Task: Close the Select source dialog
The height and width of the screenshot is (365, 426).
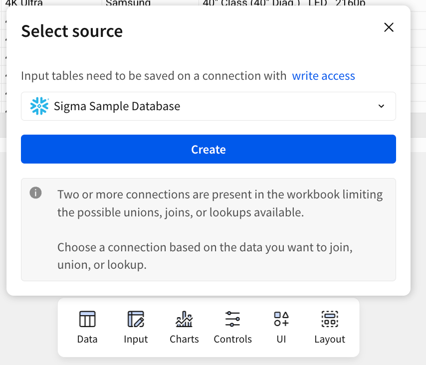Action: click(x=389, y=27)
